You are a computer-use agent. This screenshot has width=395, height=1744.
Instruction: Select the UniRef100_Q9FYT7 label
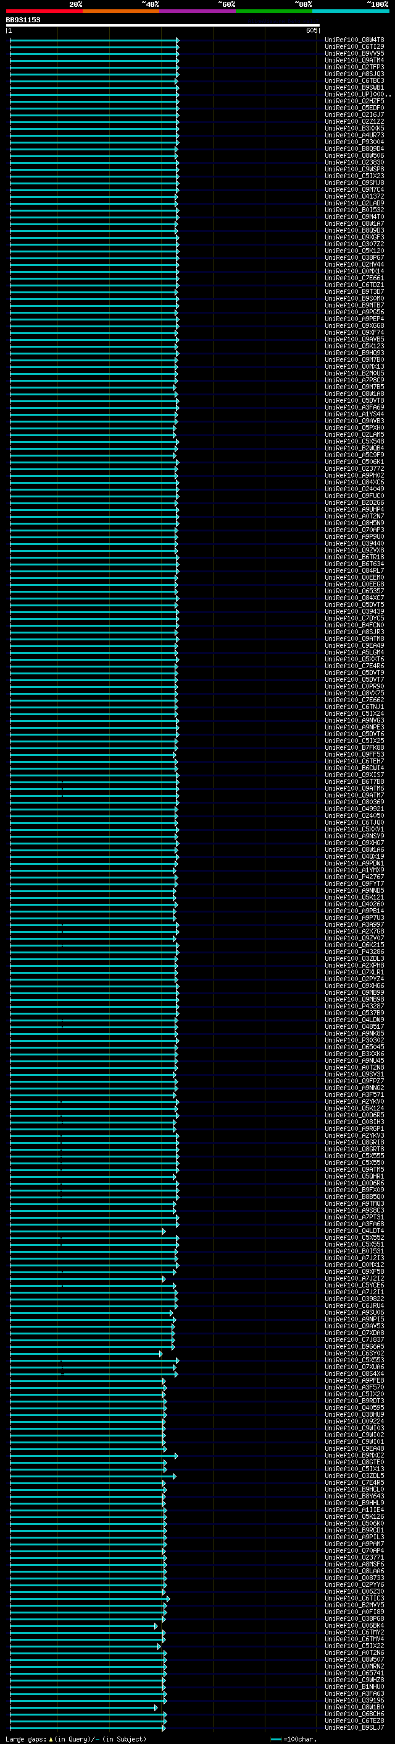coord(354,883)
